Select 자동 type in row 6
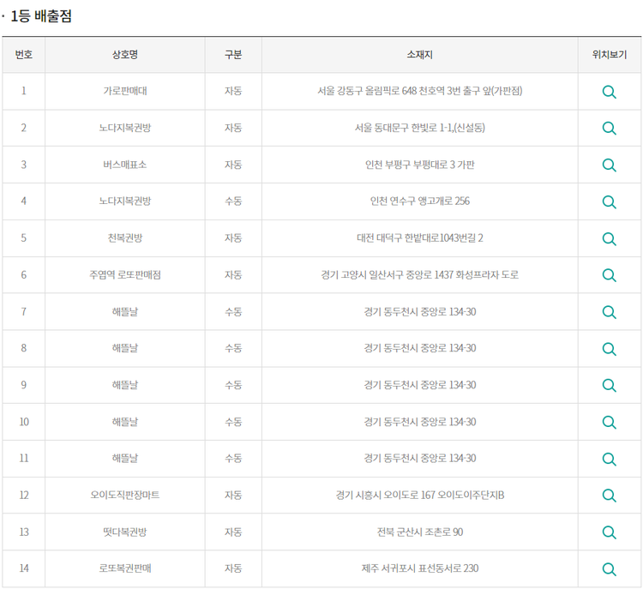This screenshot has height=589, width=643. coord(233,274)
